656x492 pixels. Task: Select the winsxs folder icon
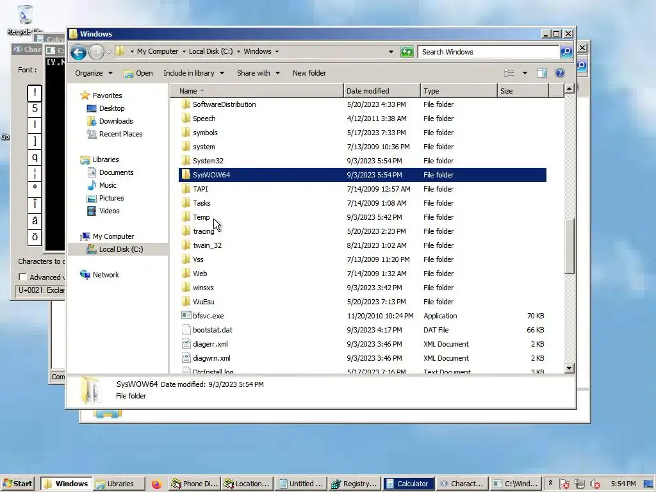pos(186,288)
